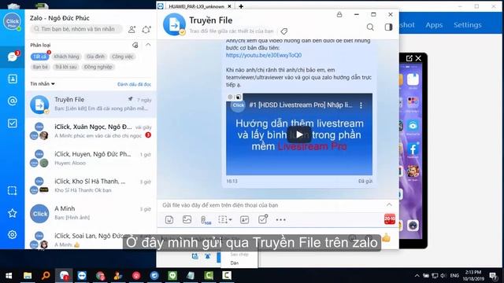Pop out the phone mirror panel
Viewport: 504px width, 283px height.
coord(409,58)
